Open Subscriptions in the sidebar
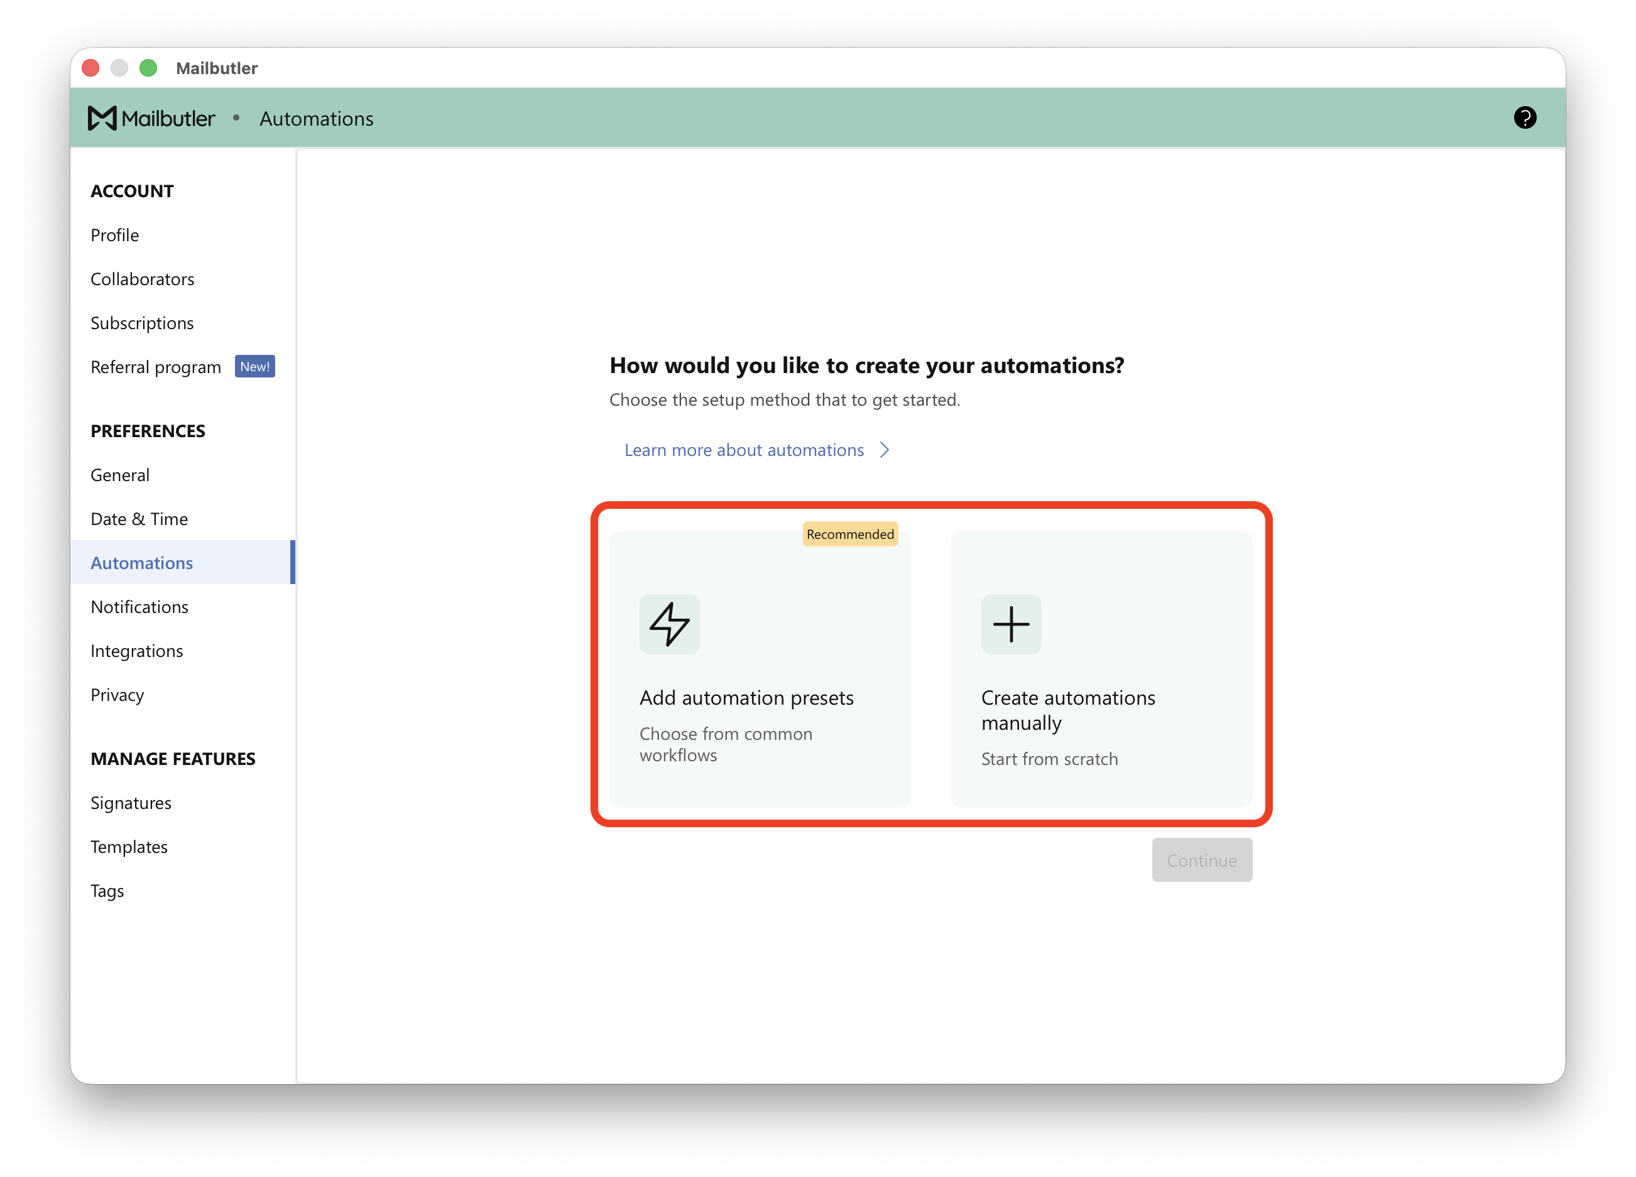 [x=142, y=323]
